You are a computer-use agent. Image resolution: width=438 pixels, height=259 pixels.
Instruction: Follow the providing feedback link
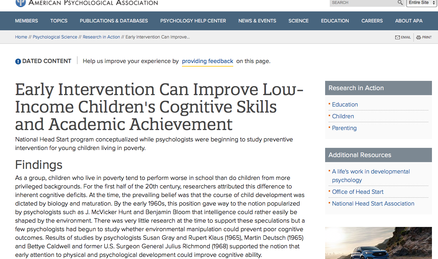pos(207,61)
